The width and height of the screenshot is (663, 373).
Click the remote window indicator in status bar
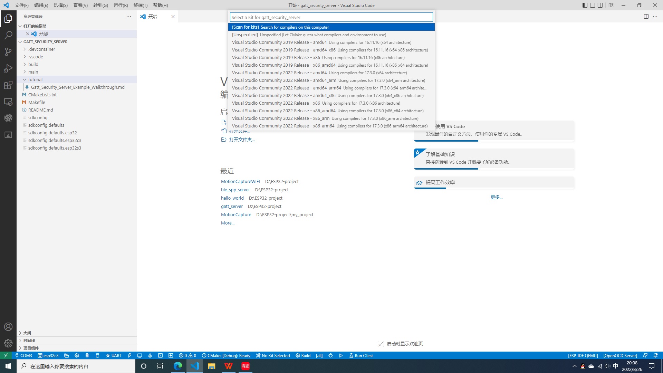pos(6,355)
